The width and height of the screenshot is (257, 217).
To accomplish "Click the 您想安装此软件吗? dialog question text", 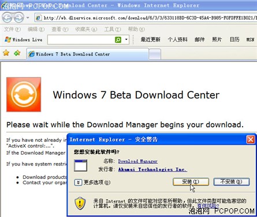I will [x=96, y=152].
